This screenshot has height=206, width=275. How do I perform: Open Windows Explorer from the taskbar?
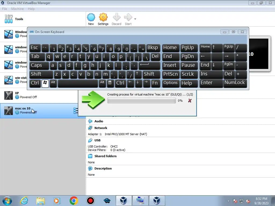[41, 201]
